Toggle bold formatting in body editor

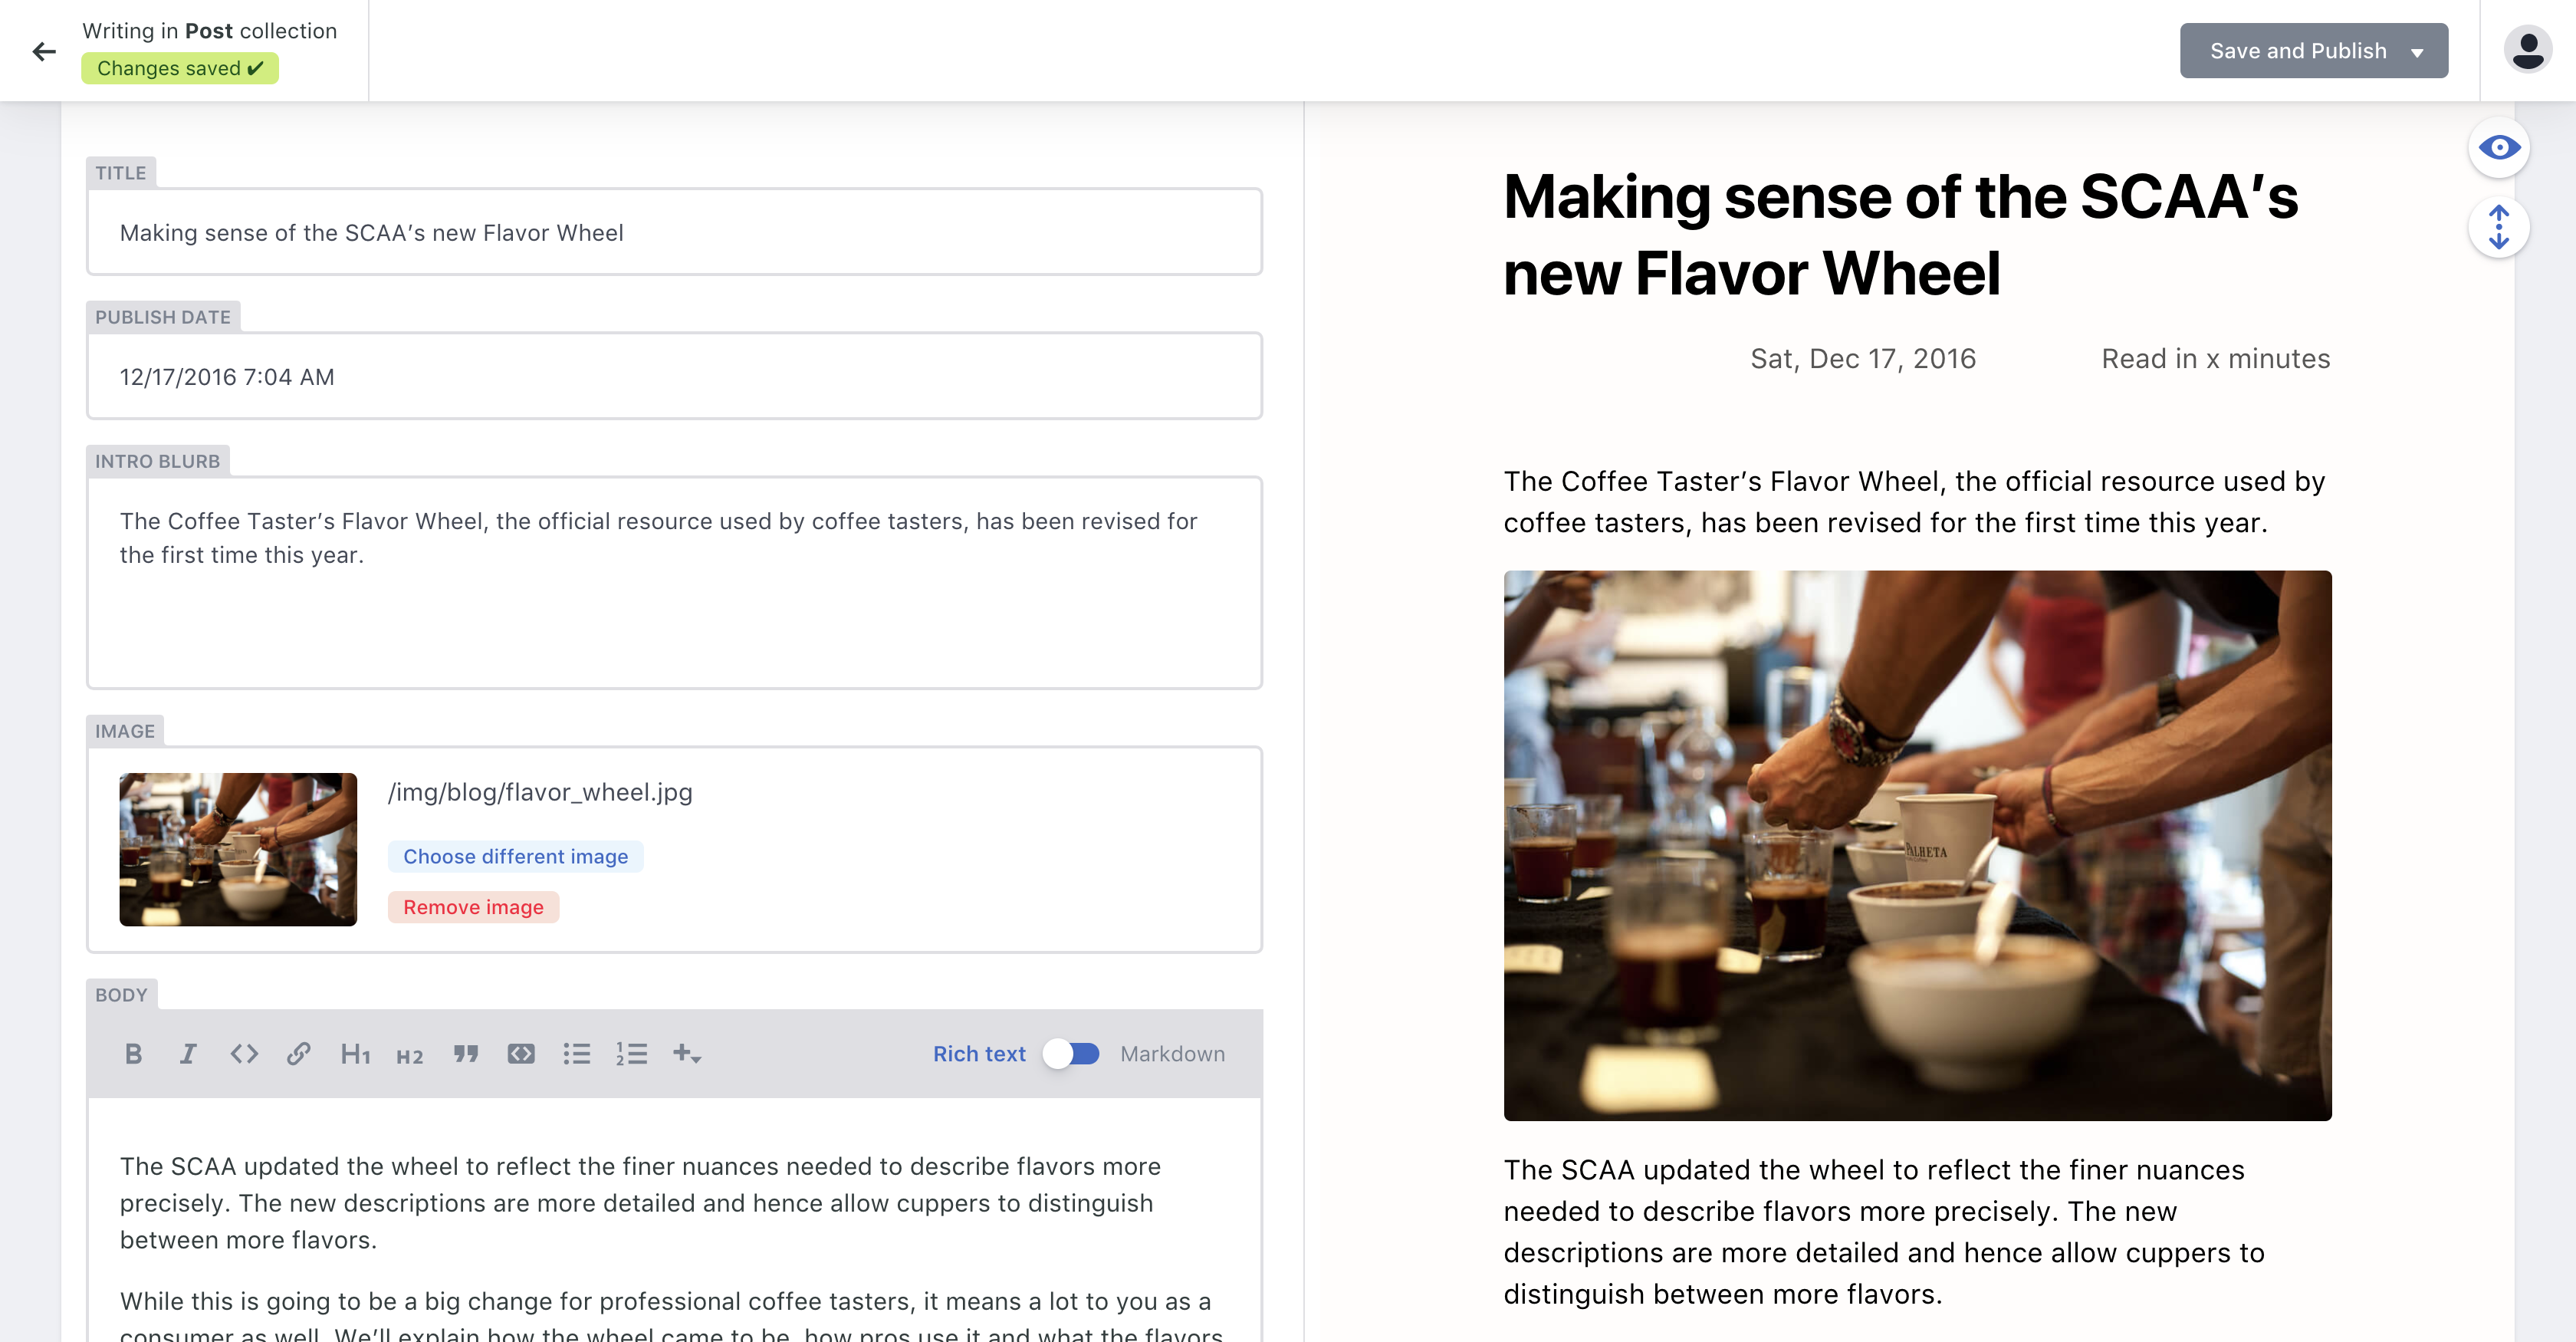(134, 1053)
